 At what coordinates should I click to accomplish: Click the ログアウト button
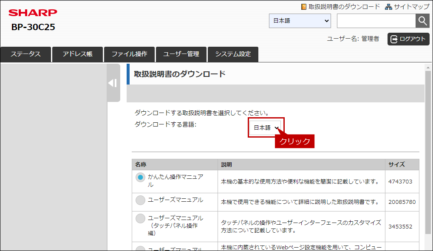[408, 39]
